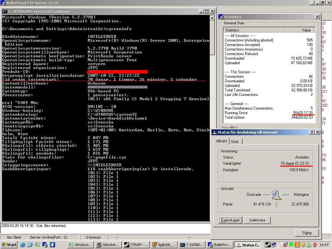
Task: Click the '15 425,72 MB' downloaded value
Action: (x=302, y=58)
